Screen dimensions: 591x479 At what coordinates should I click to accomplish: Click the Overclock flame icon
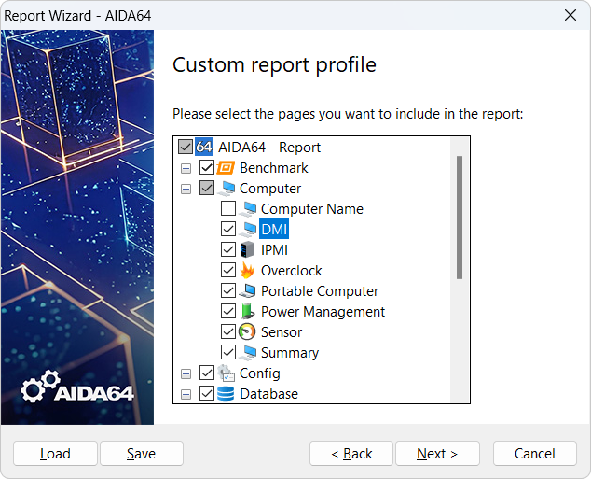[248, 271]
